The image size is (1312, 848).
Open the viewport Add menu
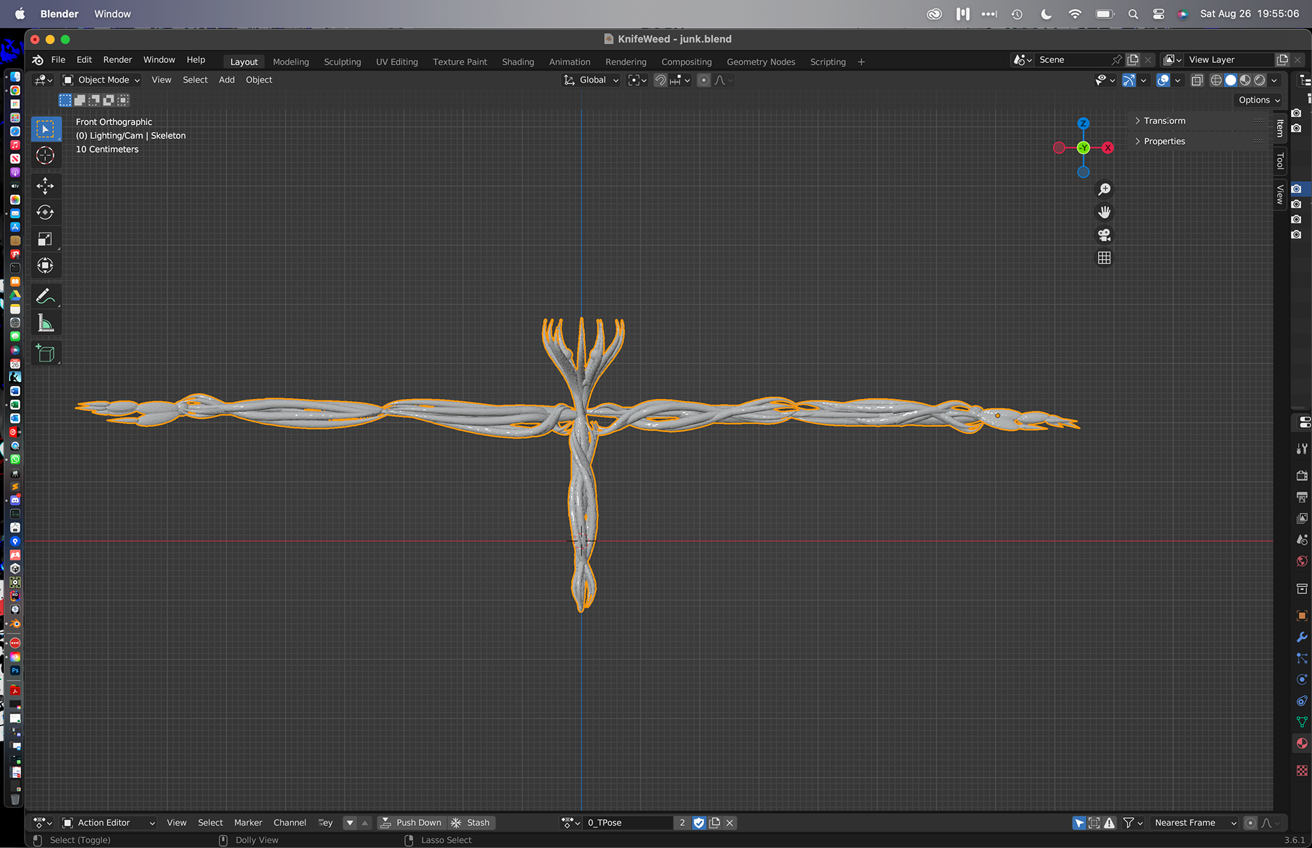[x=226, y=80]
